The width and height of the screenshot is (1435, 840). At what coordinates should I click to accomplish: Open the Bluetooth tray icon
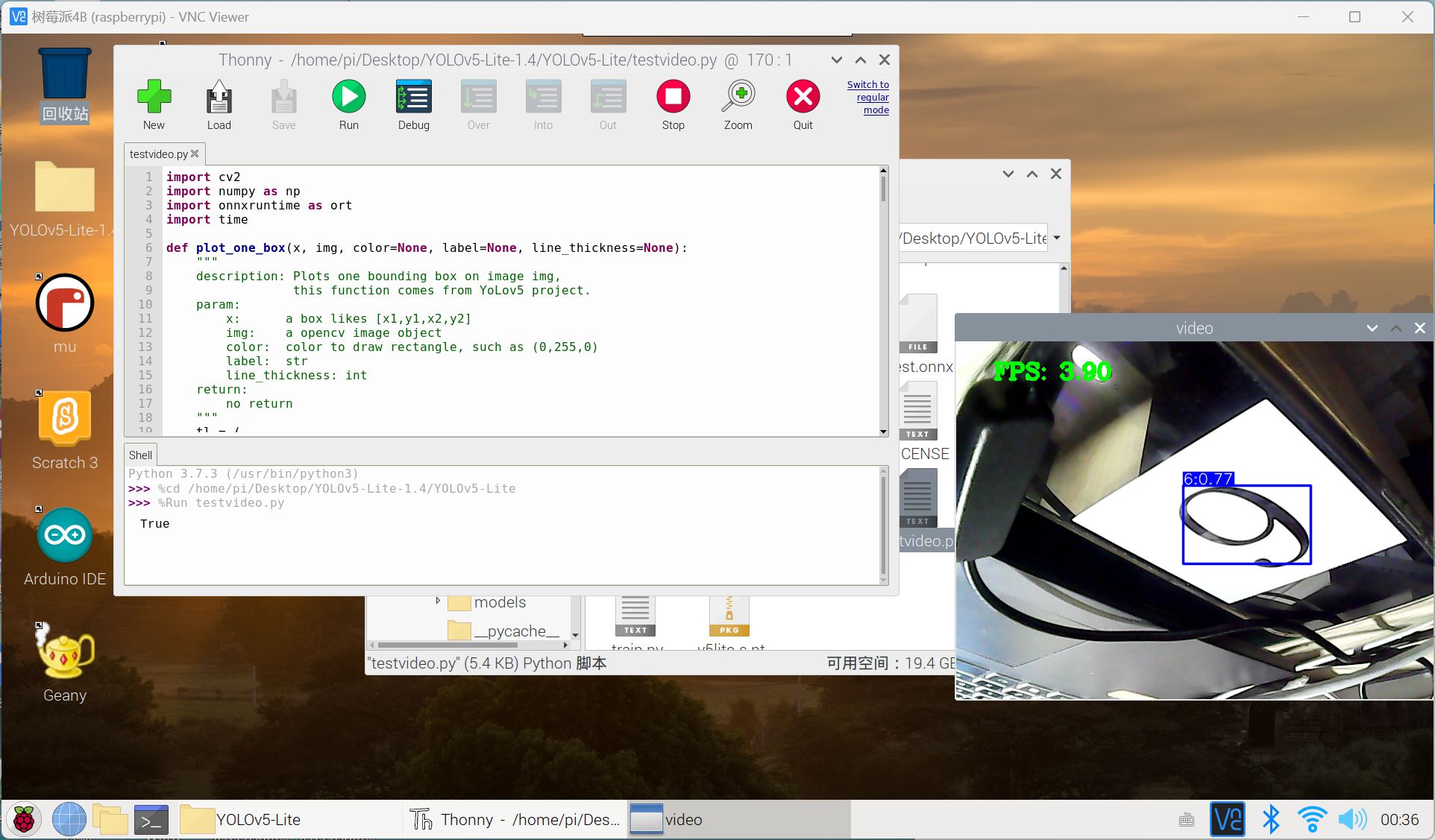1270,820
